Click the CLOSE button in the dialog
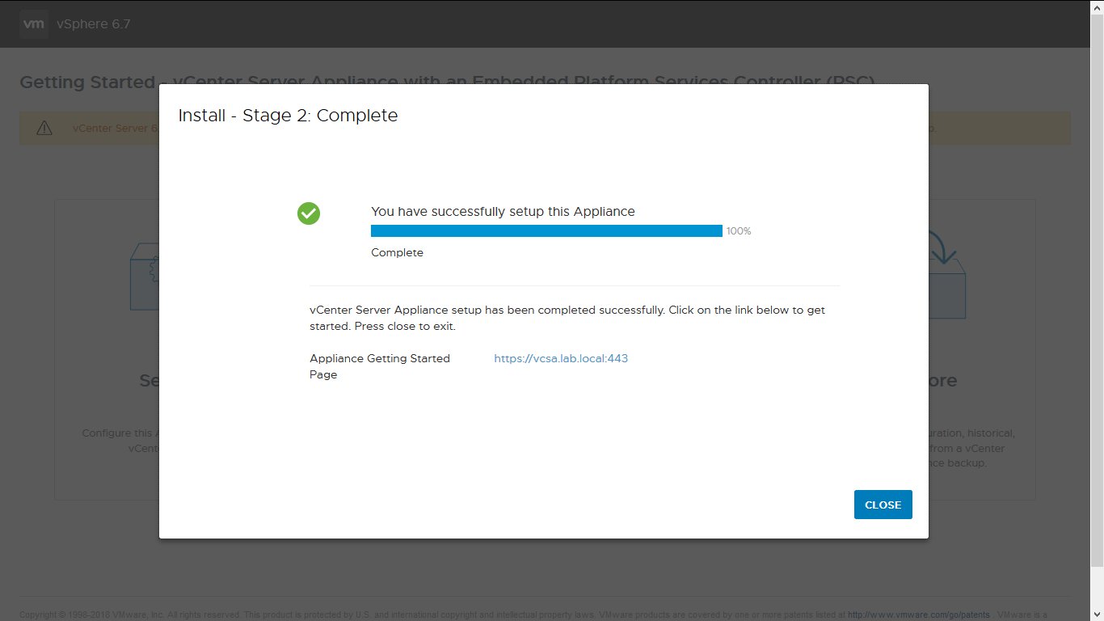The height and width of the screenshot is (621, 1104). 883,505
